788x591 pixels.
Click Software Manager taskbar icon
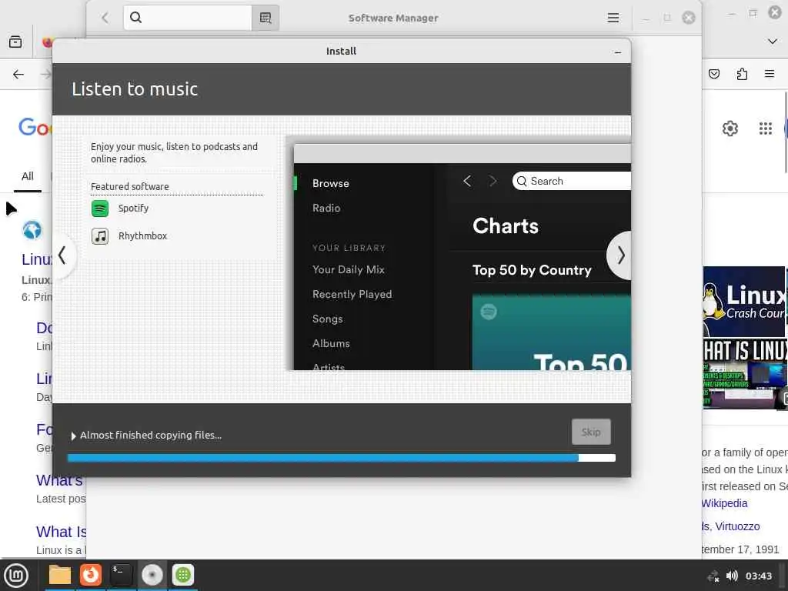coord(183,575)
